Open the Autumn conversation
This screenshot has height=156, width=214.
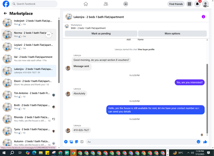pyautogui.click(x=29, y=143)
